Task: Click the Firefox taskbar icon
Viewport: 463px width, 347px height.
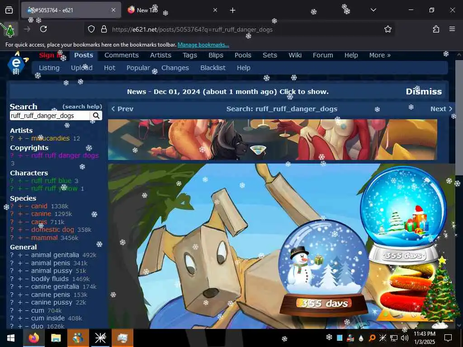Action: coord(34,338)
